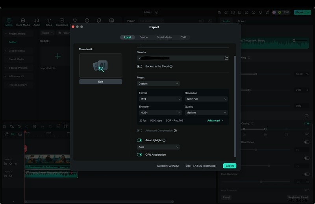Switch to the Device tab

coord(143,37)
